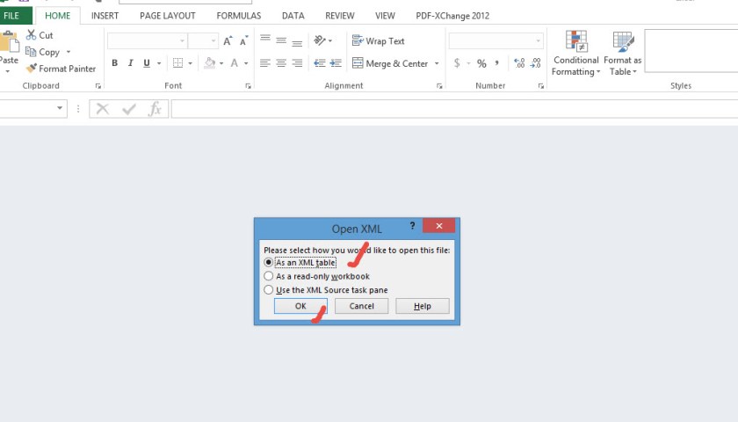The width and height of the screenshot is (738, 422).
Task: Open Format as Table menu
Action: click(x=622, y=53)
